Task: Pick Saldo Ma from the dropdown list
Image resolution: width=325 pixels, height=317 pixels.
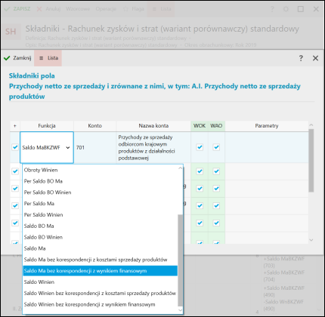Action: pyautogui.click(x=101, y=248)
